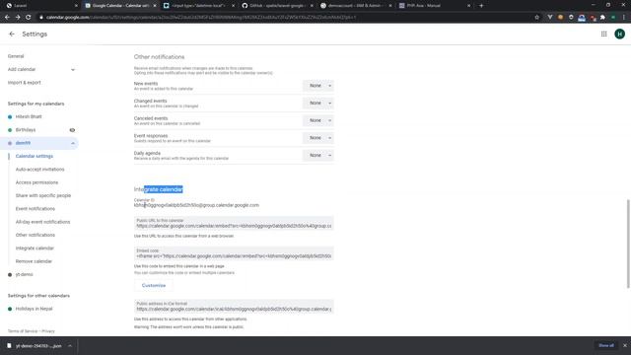The width and height of the screenshot is (631, 355).
Task: Open Event responses notification dropdown
Action: [x=317, y=138]
